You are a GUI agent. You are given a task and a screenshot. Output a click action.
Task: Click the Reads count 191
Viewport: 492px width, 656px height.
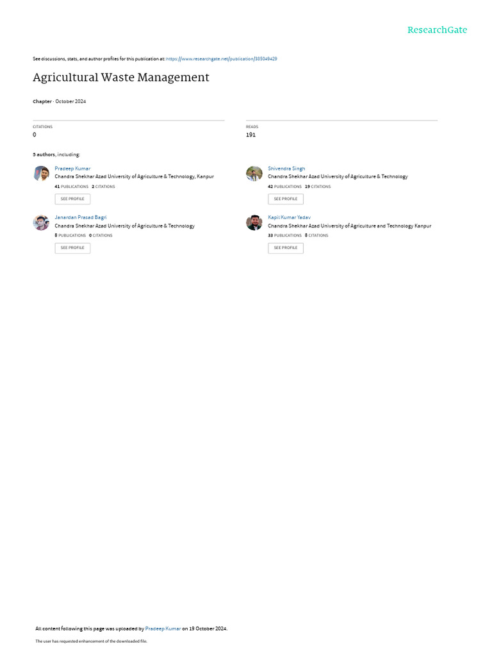coord(250,135)
